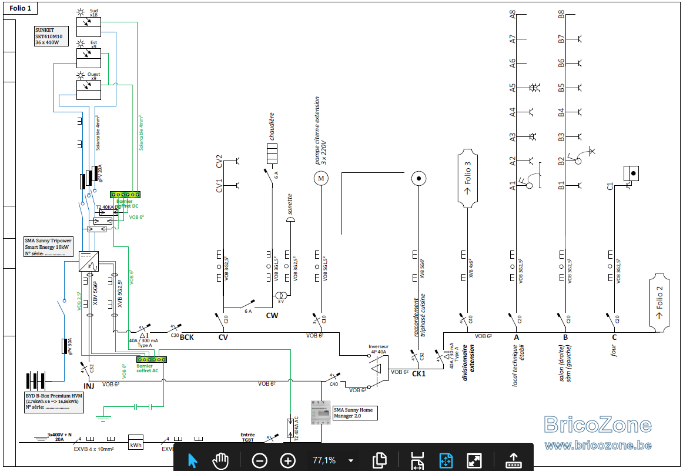Click the Folio 1 title box
This screenshot has width=683, height=471.
[x=20, y=8]
